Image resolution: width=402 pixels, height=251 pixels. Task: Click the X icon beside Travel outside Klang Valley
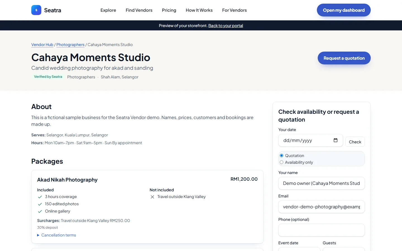coord(152,197)
